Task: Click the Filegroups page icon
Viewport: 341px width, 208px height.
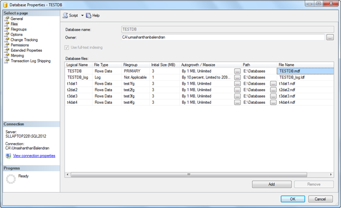Action: click(x=7, y=29)
